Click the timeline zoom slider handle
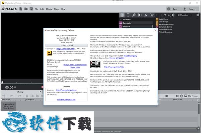 (x=166, y=96)
